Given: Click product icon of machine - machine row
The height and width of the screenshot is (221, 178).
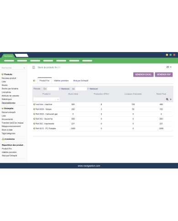Looking at the screenshot, I should click(34, 104).
